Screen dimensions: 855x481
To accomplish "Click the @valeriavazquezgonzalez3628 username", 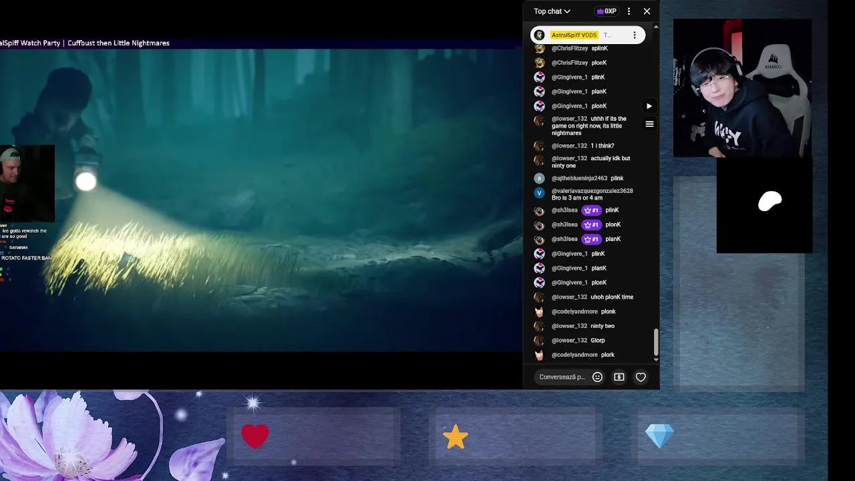I will (x=592, y=191).
